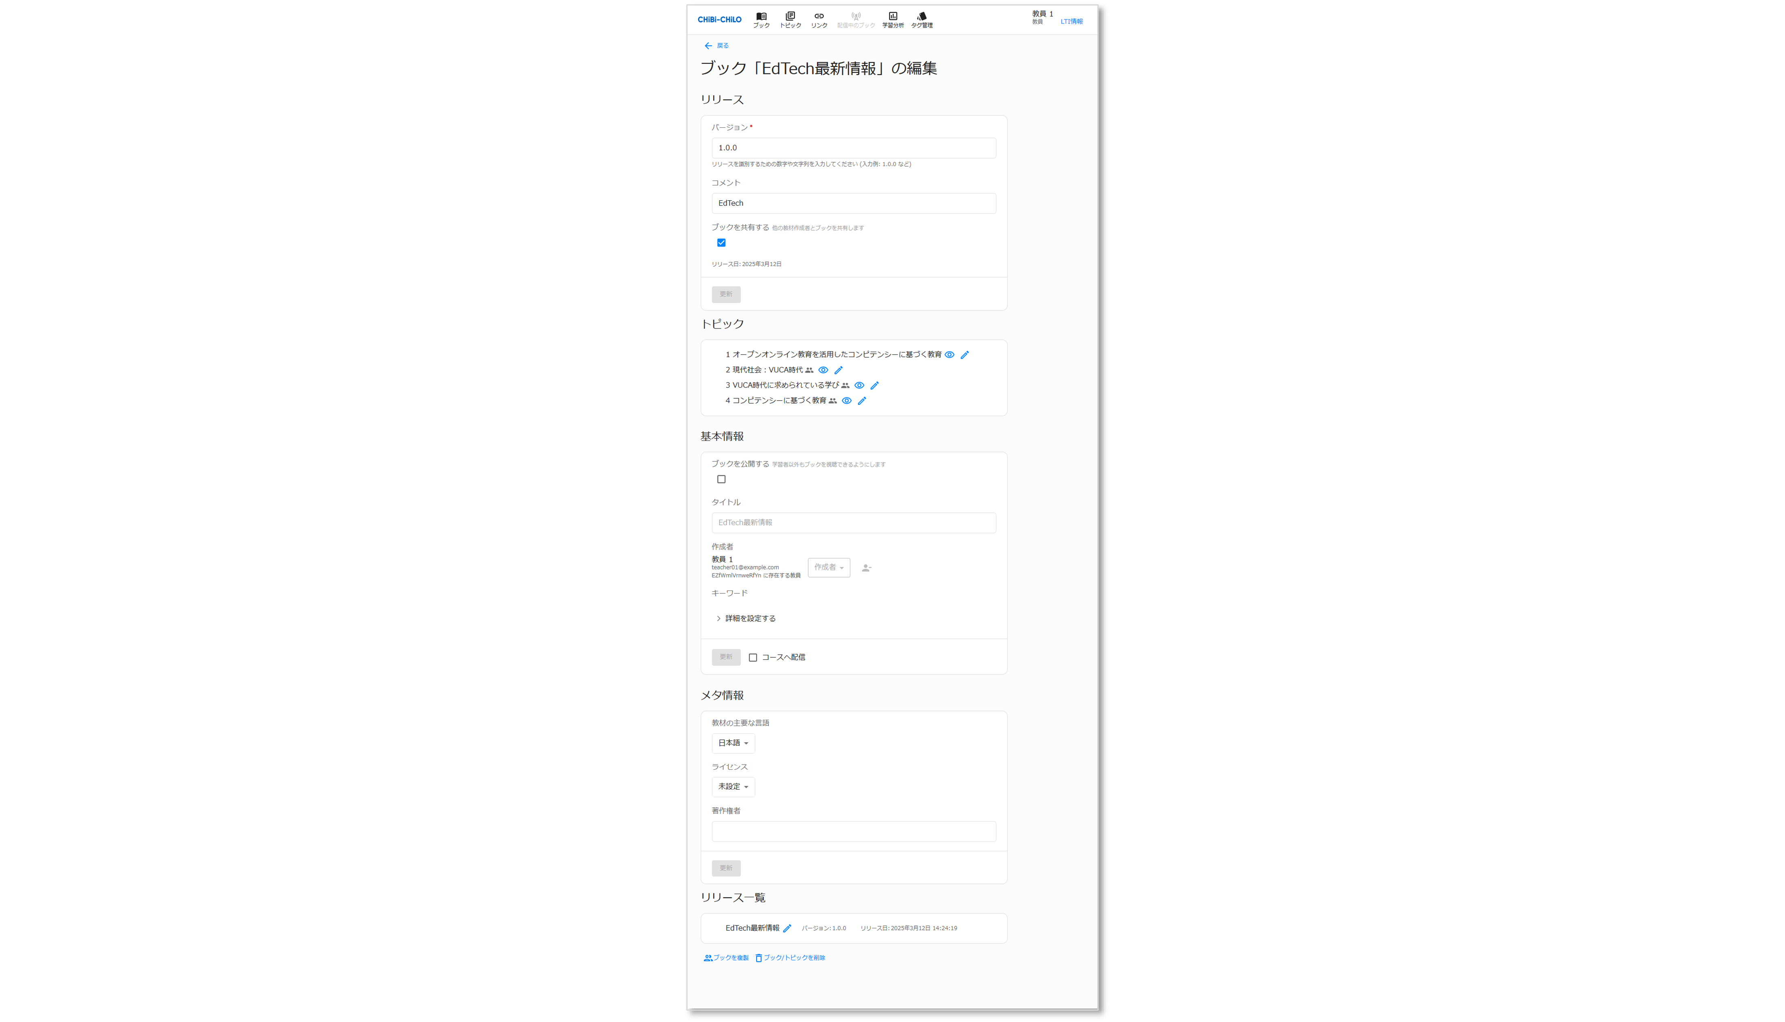1785x1022 pixels.
Task: Click the コメント input field containing EdTech
Action: tap(854, 204)
